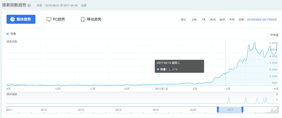Click 2014 on the bottom timeline

pos(118,110)
